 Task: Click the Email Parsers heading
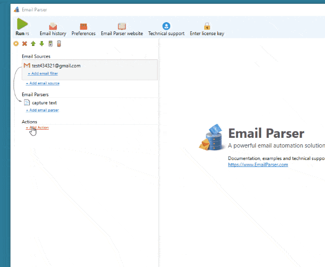click(35, 95)
